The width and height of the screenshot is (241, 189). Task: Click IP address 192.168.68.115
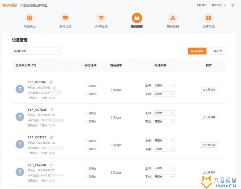[46, 87]
